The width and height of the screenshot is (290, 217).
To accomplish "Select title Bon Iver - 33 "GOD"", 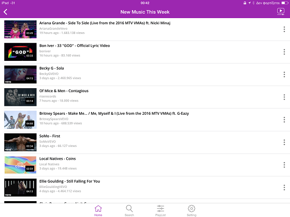I will coord(75,46).
